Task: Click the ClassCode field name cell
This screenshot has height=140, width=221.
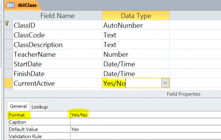Action: click(57, 35)
